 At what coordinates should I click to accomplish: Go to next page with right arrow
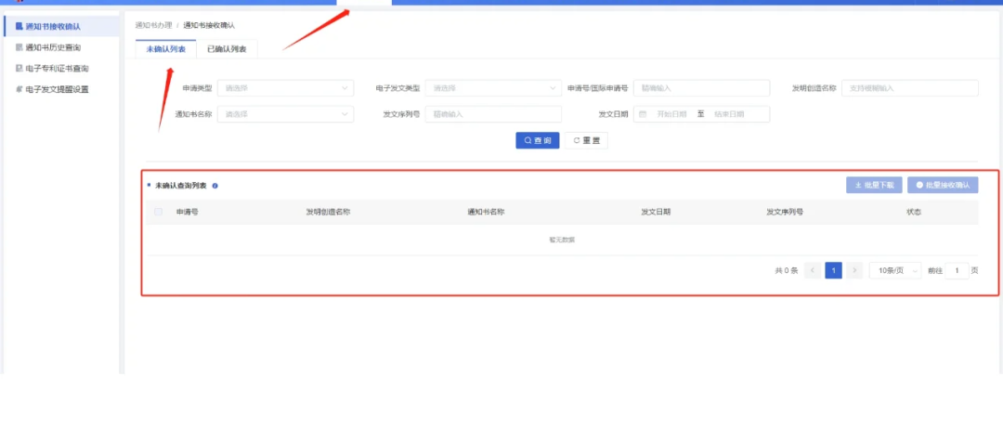coord(854,270)
